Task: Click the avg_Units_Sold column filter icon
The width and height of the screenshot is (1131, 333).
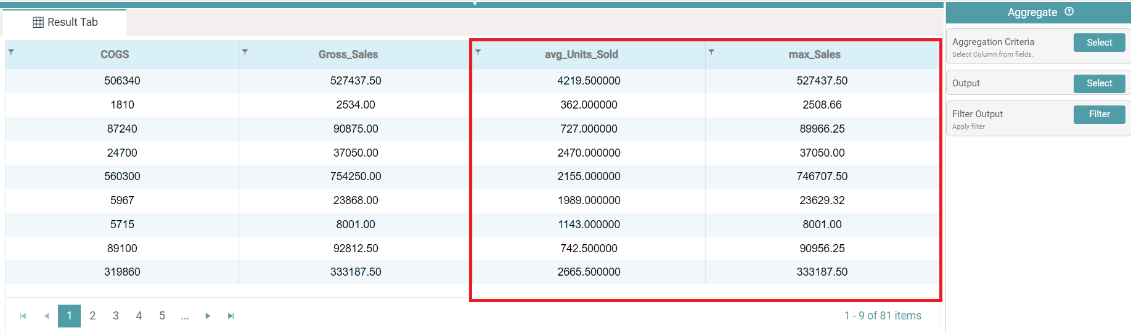Action: (478, 52)
